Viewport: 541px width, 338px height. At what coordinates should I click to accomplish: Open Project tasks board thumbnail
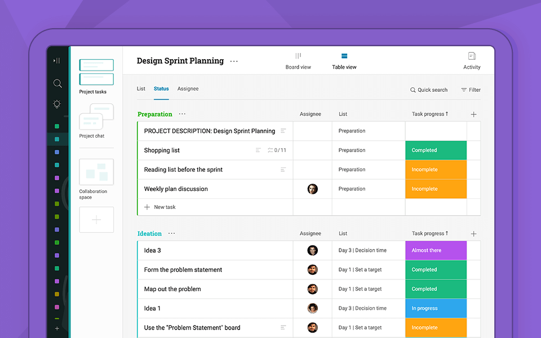(96, 72)
